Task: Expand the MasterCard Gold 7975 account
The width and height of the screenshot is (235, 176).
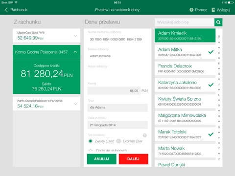Action: pos(75,36)
